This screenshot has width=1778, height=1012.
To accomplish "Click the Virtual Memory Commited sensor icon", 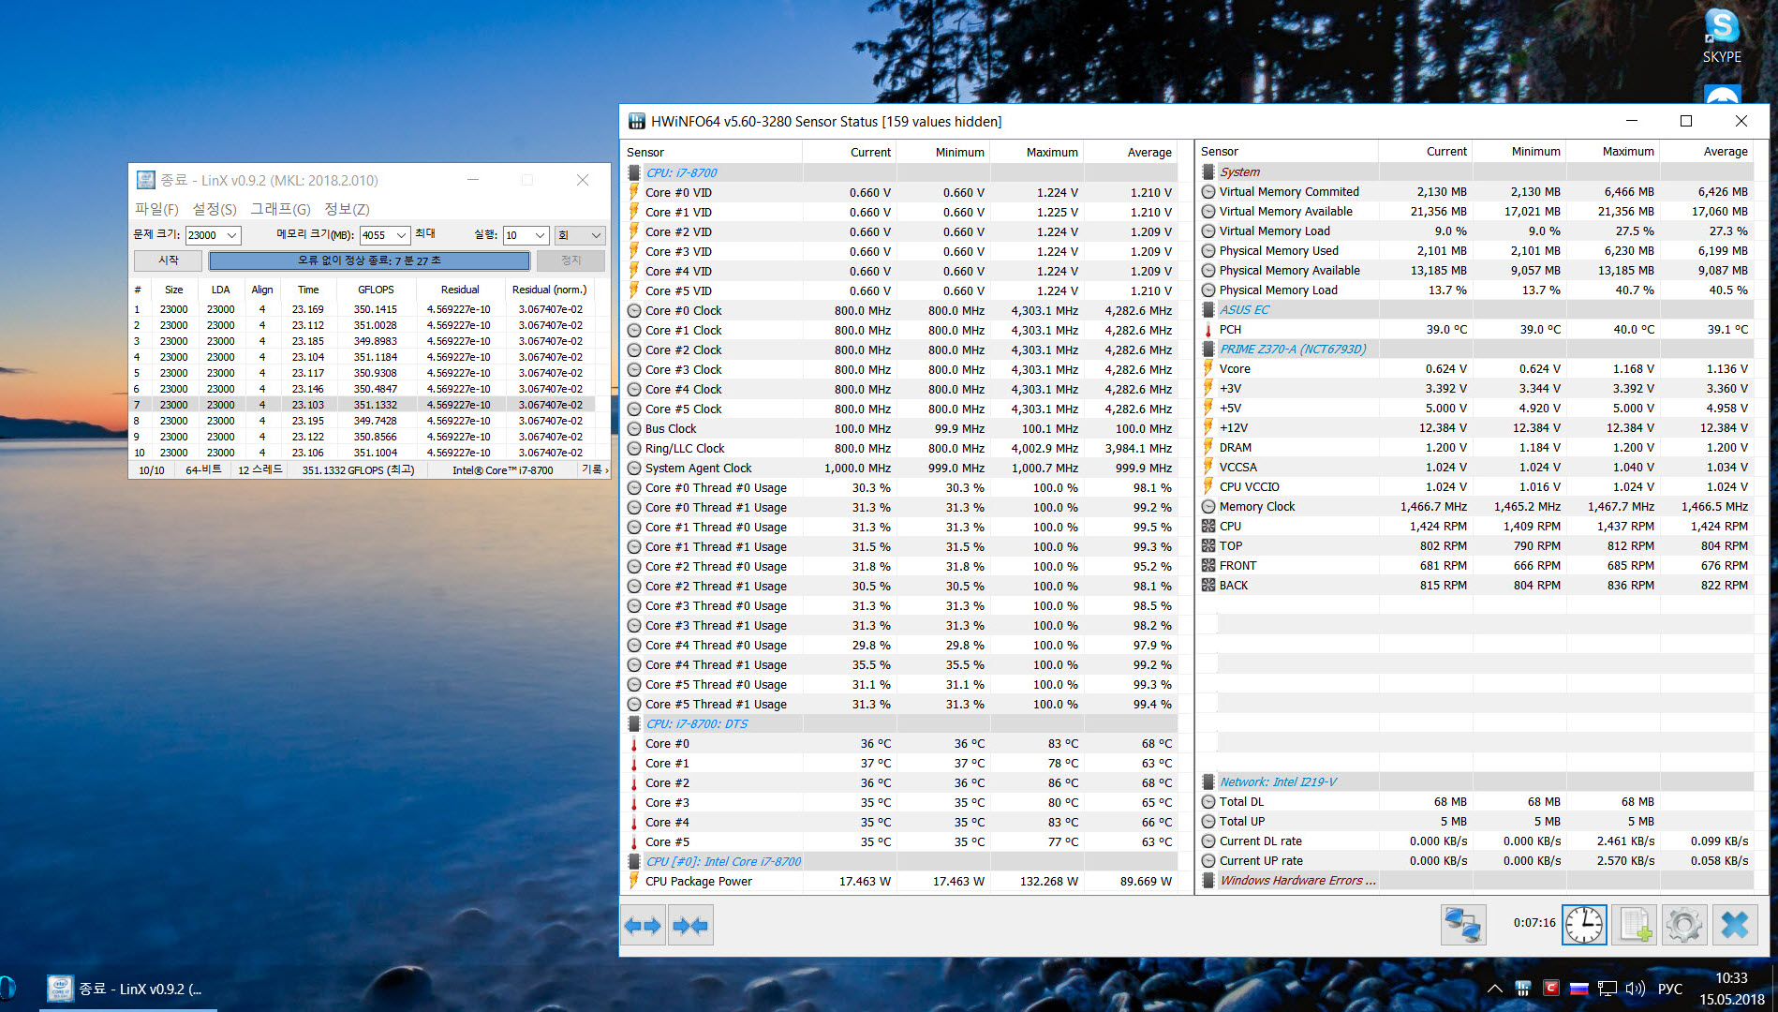I will coord(1208,191).
